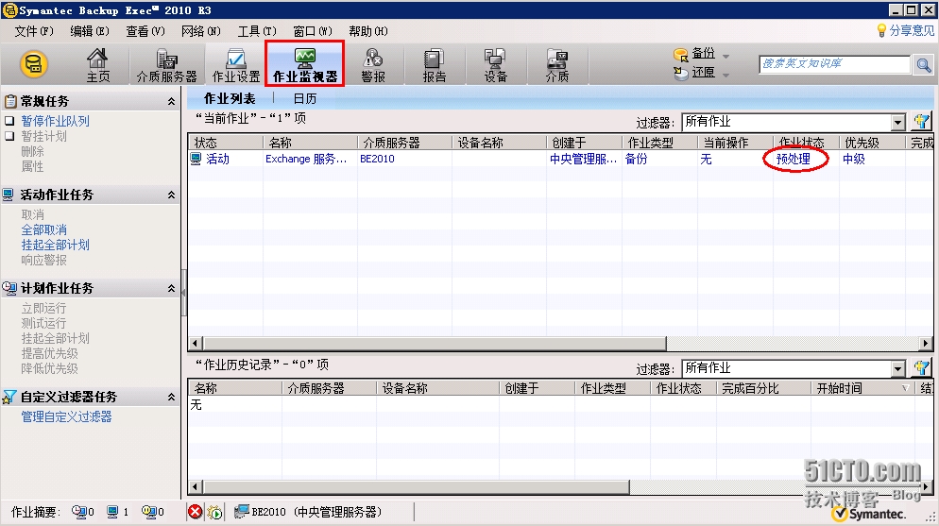
Task: Click right arrow of current jobs scrollbar
Action: (x=926, y=344)
